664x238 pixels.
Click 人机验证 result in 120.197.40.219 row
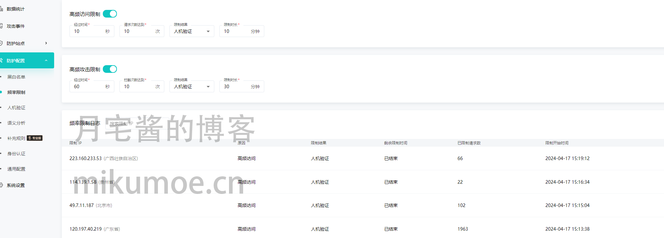click(320, 229)
